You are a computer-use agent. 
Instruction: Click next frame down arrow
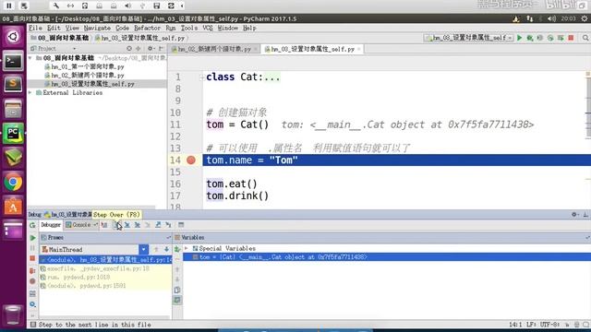tap(166, 249)
